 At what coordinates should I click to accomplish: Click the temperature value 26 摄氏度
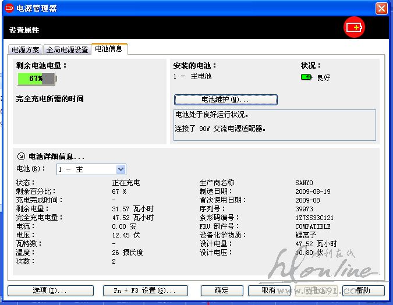tap(128, 253)
